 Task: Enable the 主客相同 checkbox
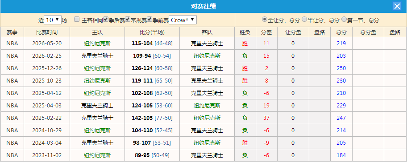77,19
